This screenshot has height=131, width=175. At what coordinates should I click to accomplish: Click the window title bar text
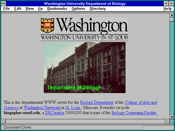[85, 4]
